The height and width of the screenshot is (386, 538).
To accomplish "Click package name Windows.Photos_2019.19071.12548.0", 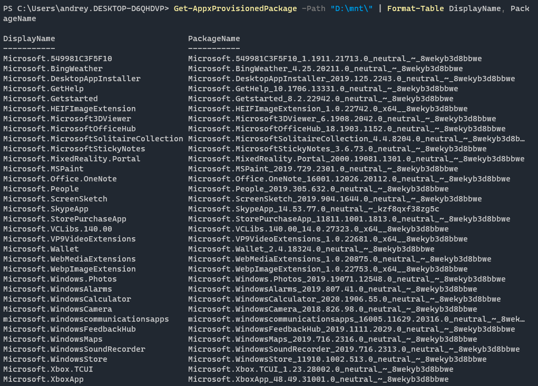I will pos(347,279).
